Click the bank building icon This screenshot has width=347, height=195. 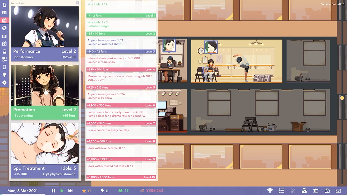coord(316,191)
